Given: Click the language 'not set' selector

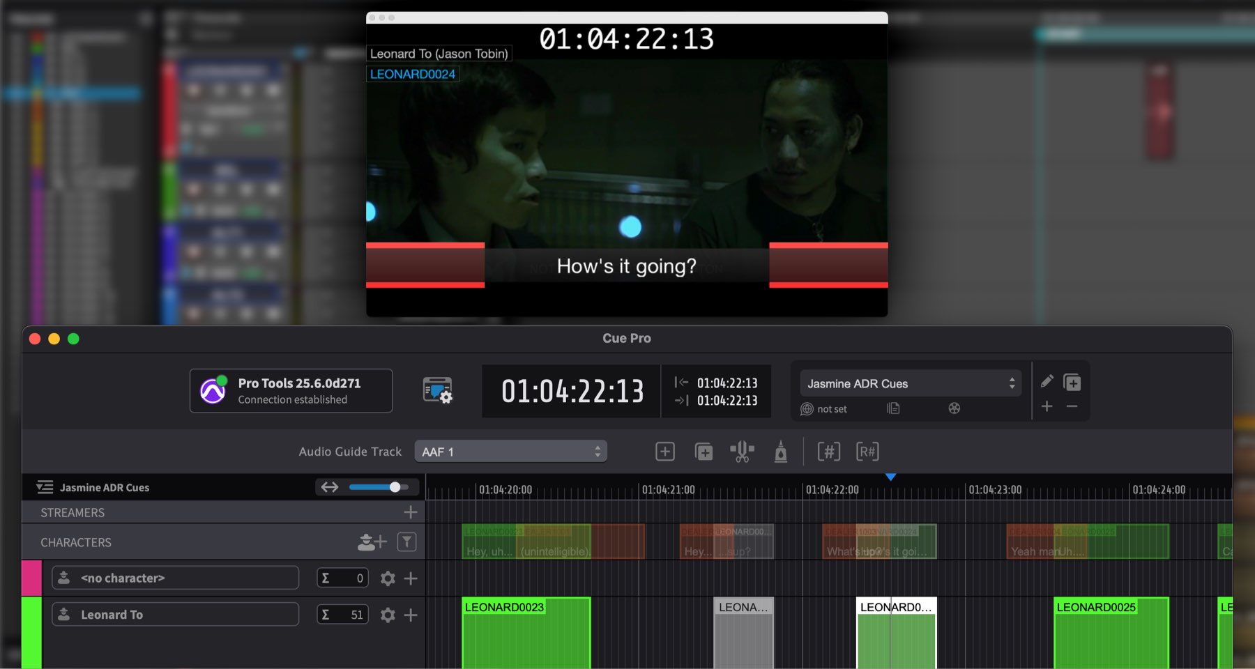Looking at the screenshot, I should point(824,409).
